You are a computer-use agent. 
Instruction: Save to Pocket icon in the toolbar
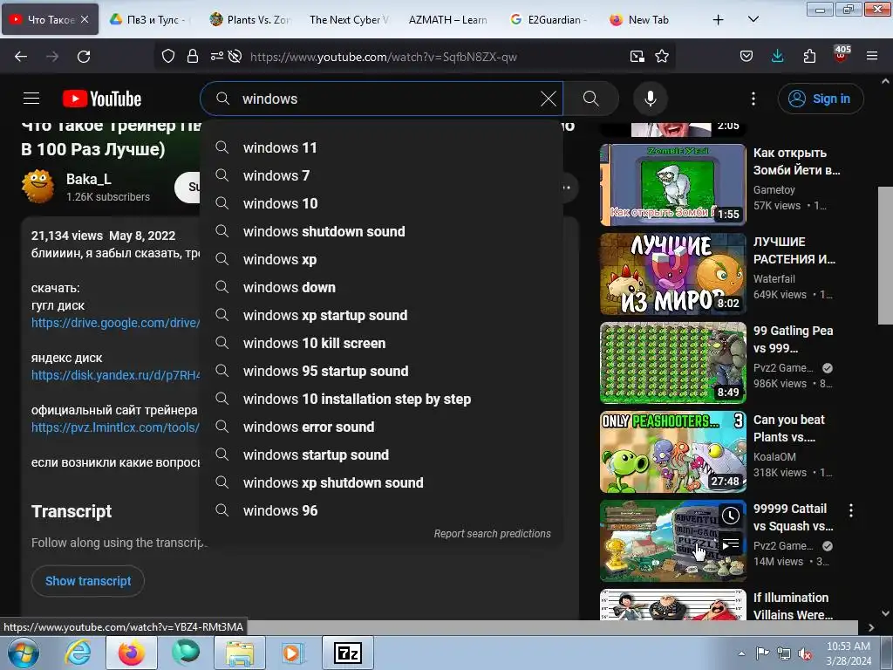click(746, 56)
